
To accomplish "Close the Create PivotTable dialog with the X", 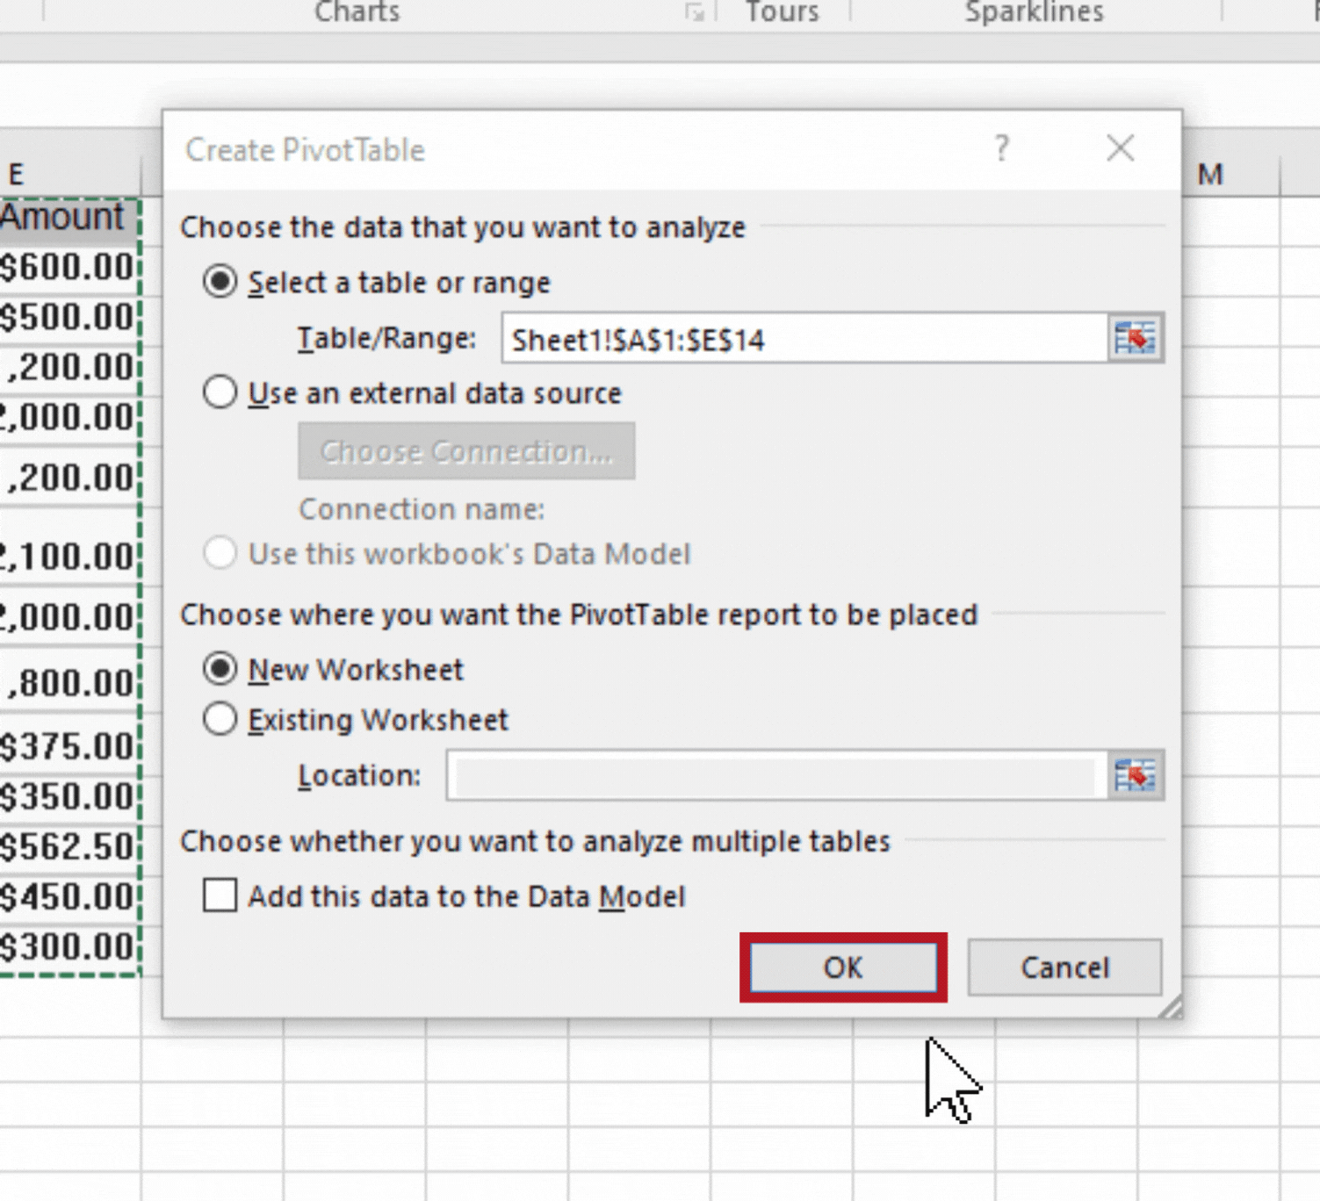I will (1121, 149).
